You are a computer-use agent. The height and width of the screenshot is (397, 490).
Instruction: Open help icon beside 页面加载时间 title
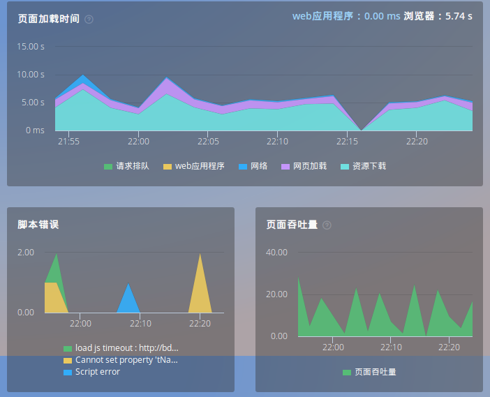click(x=89, y=20)
